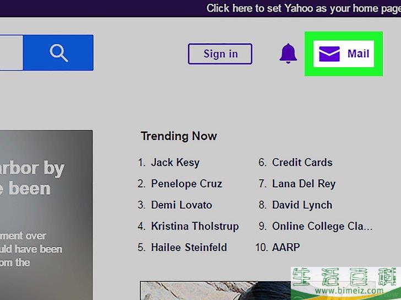Open the notifications bell
The image size is (401, 300).
(x=288, y=53)
